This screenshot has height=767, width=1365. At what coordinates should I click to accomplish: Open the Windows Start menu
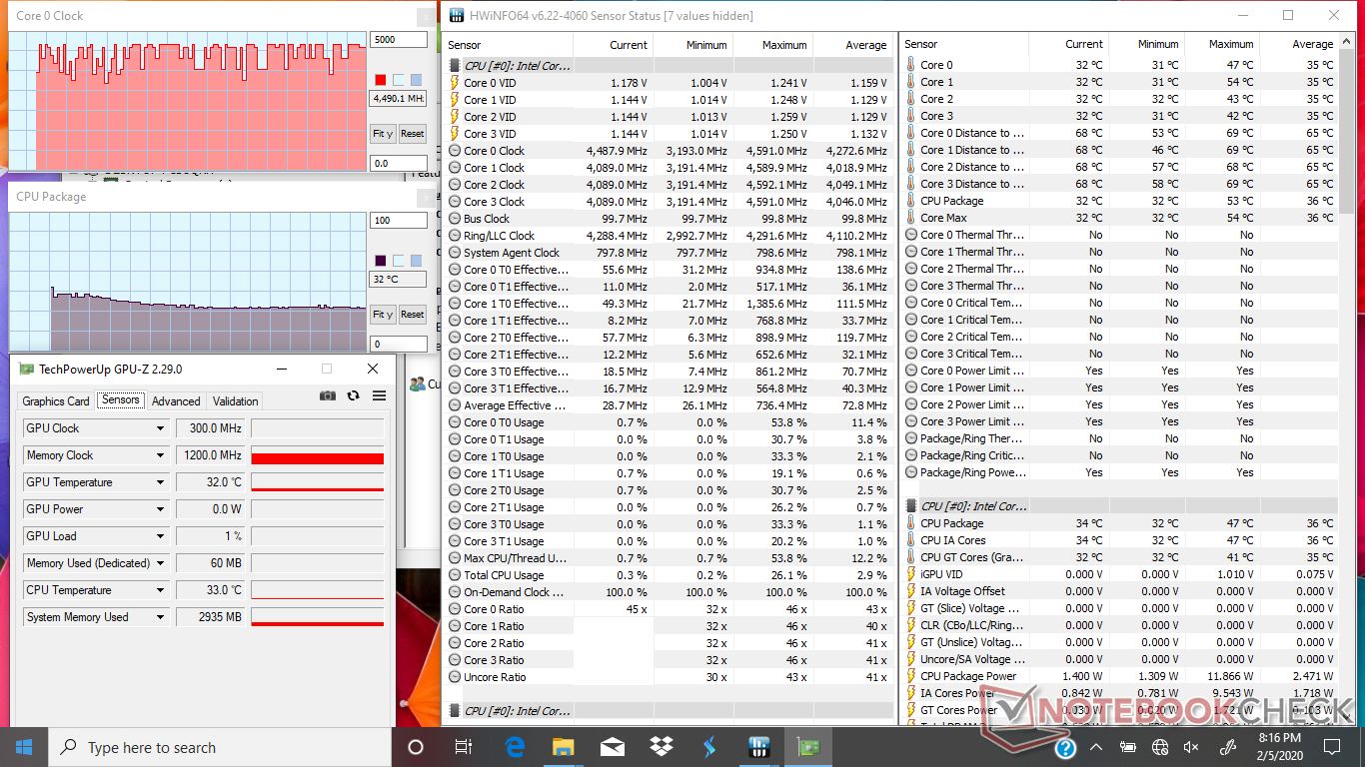[24, 747]
